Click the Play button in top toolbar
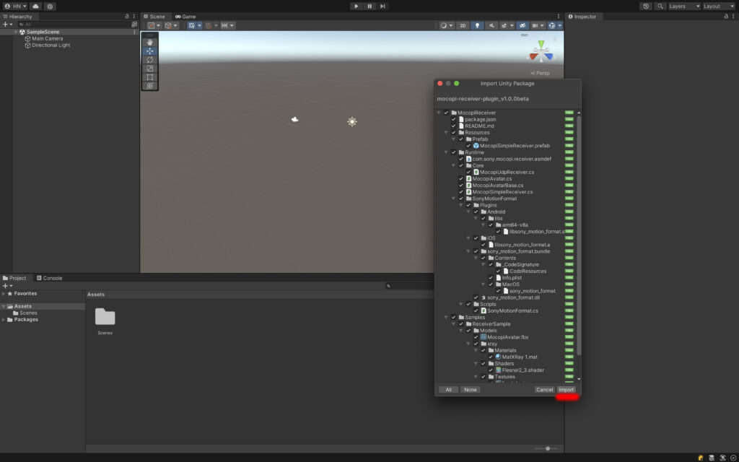Screen dimensions: 739x462 coord(357,6)
